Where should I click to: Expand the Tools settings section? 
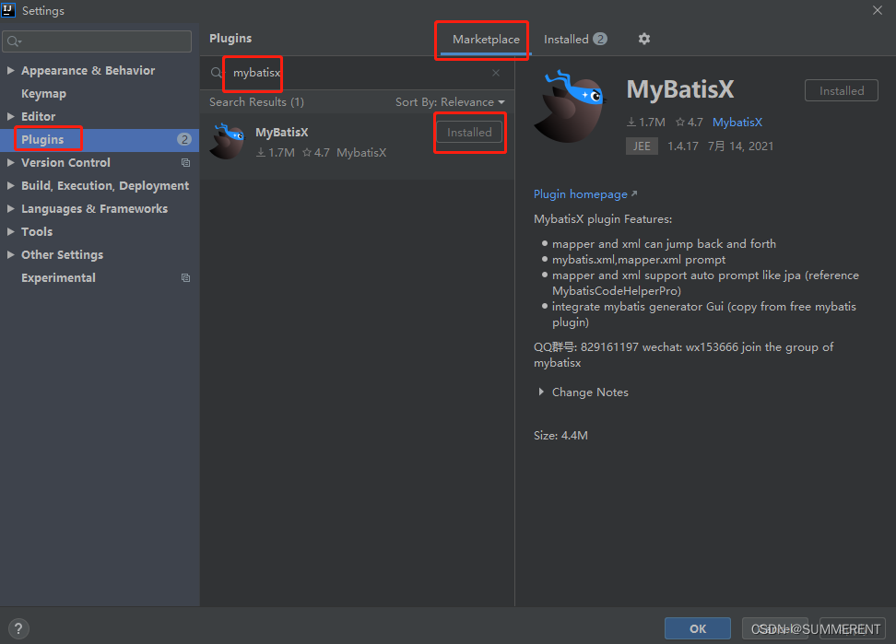pos(10,232)
